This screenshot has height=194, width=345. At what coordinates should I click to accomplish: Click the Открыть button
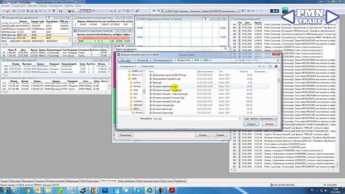tap(251, 124)
